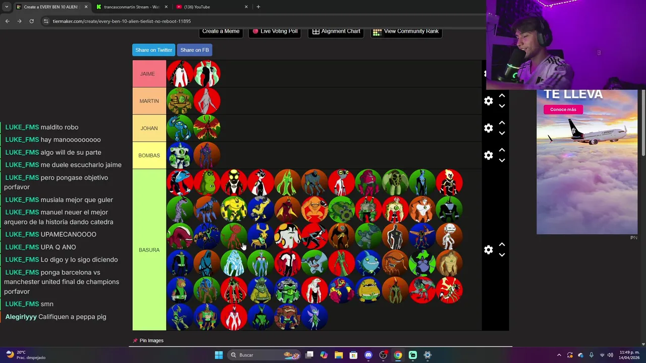Open Settings gear in taskbar
This screenshot has height=363, width=646.
[427, 355]
